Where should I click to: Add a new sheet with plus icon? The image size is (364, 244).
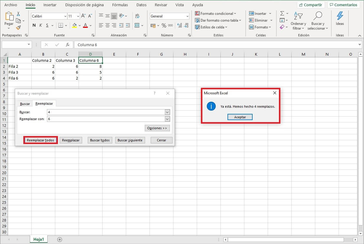pyautogui.click(x=60, y=239)
